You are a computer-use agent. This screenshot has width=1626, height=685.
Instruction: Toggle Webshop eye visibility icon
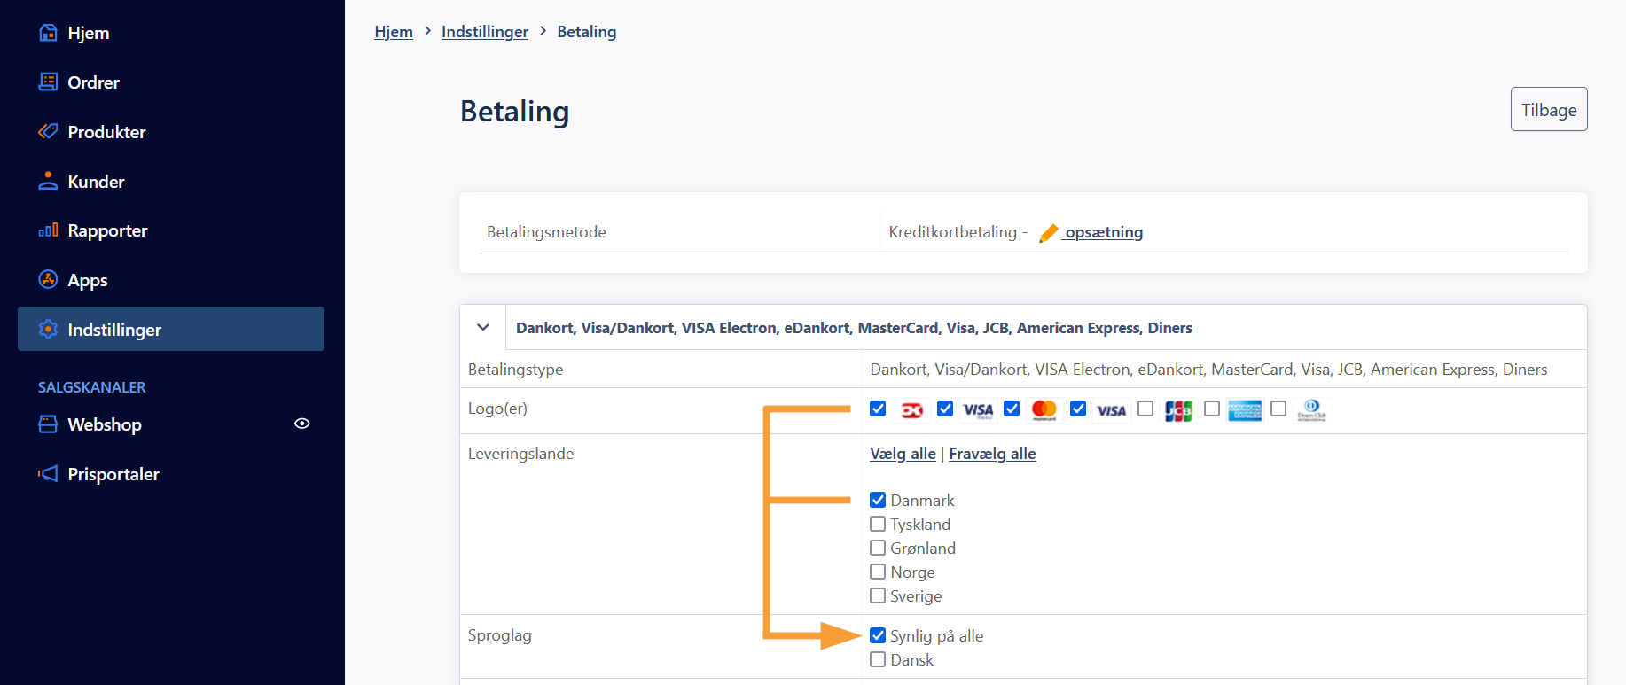point(302,424)
